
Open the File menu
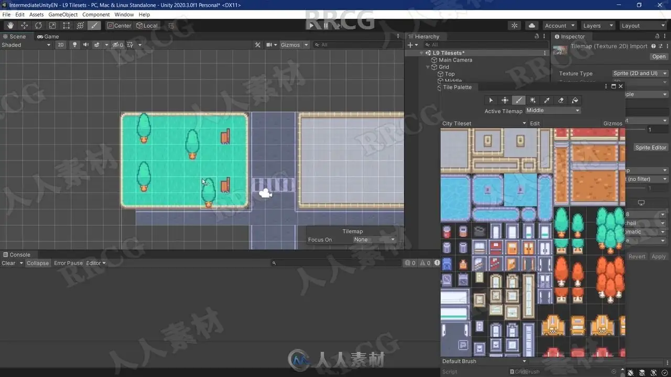point(6,15)
